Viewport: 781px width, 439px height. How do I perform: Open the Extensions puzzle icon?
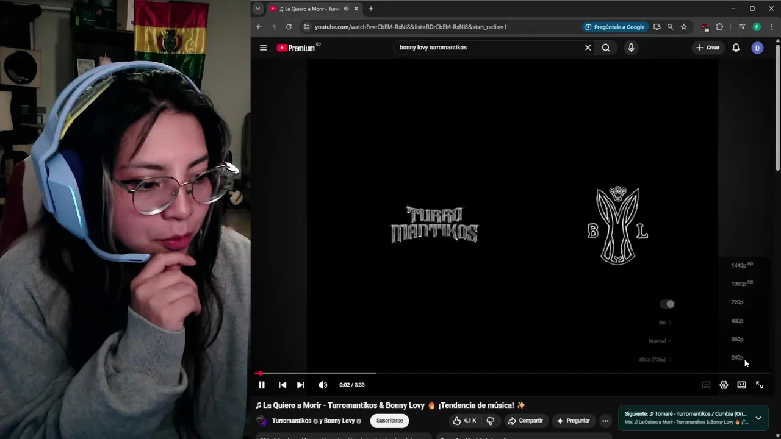pos(719,27)
